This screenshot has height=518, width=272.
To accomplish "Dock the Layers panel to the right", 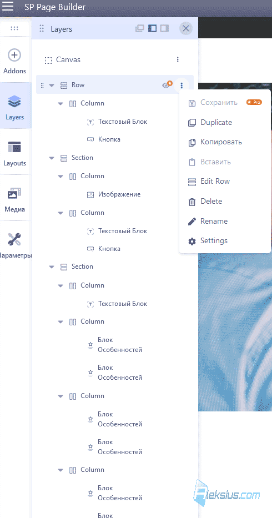I will pos(165,28).
